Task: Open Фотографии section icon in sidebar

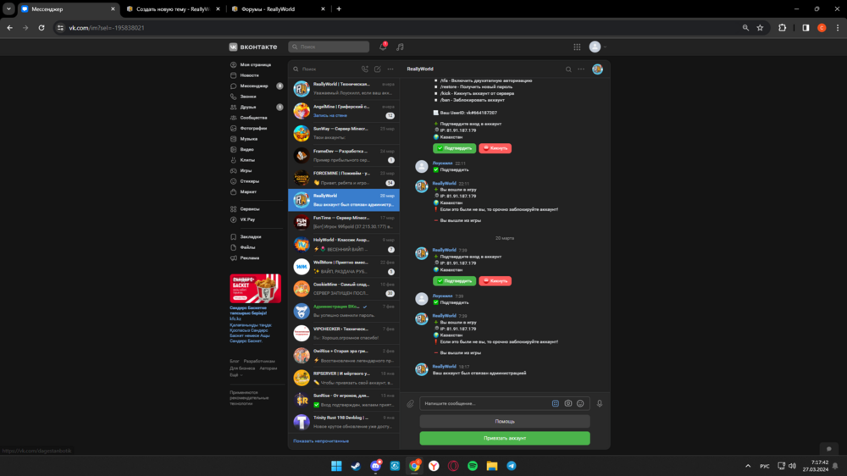Action: 234,128
